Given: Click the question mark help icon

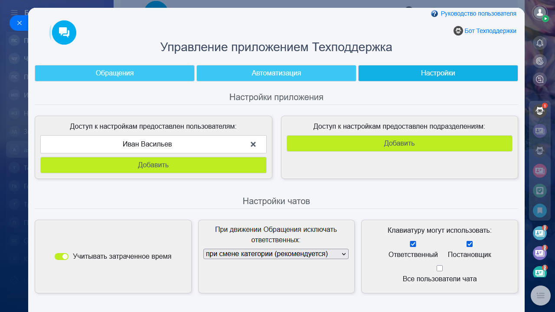Looking at the screenshot, I should point(434,14).
